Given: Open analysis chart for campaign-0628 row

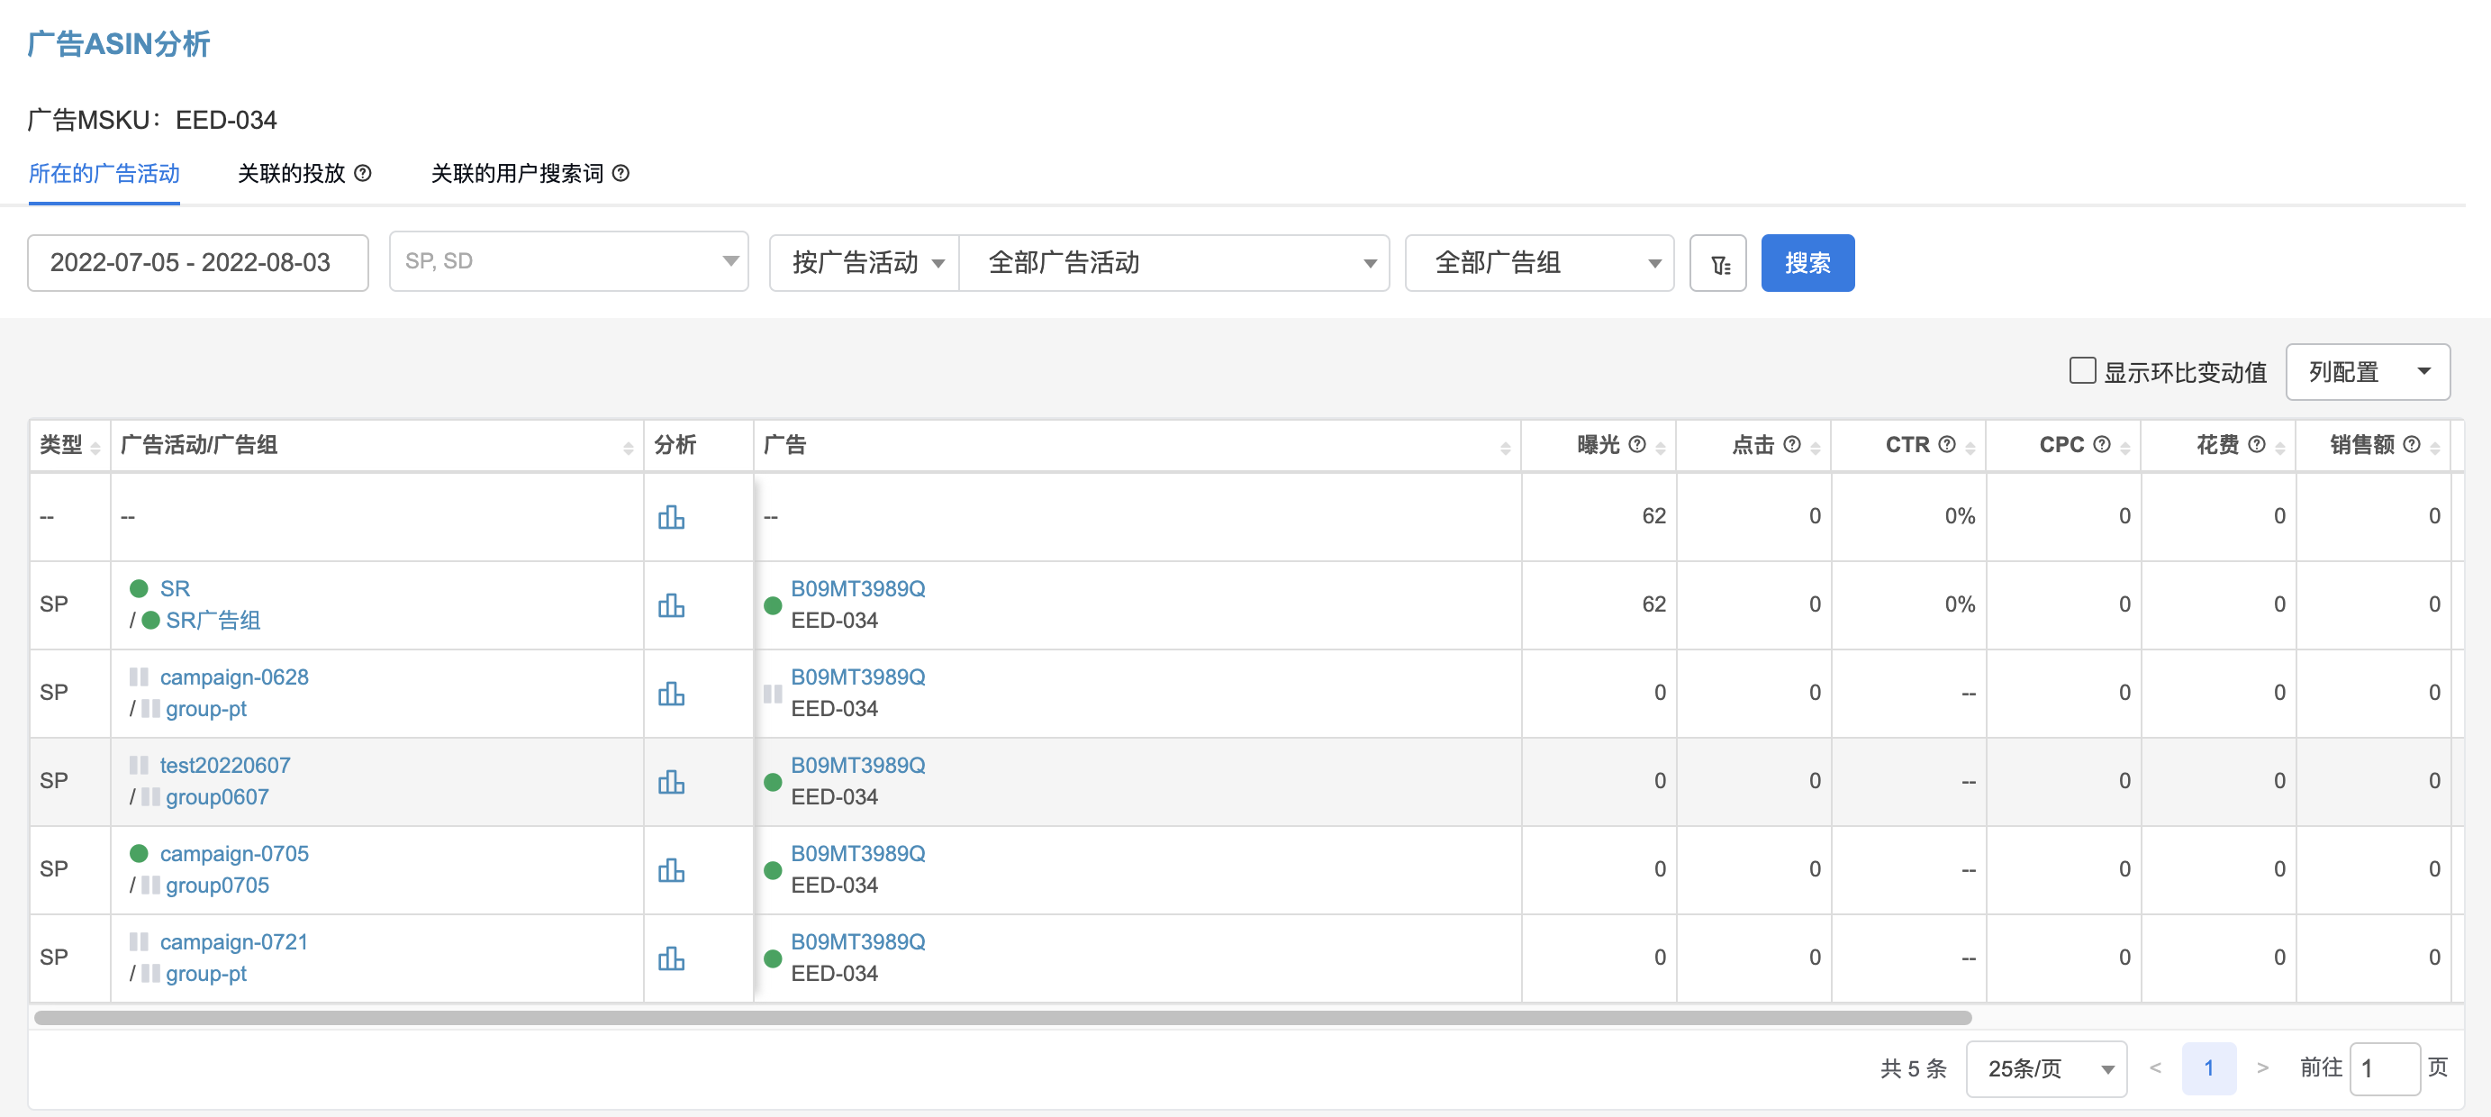Looking at the screenshot, I should click(671, 694).
